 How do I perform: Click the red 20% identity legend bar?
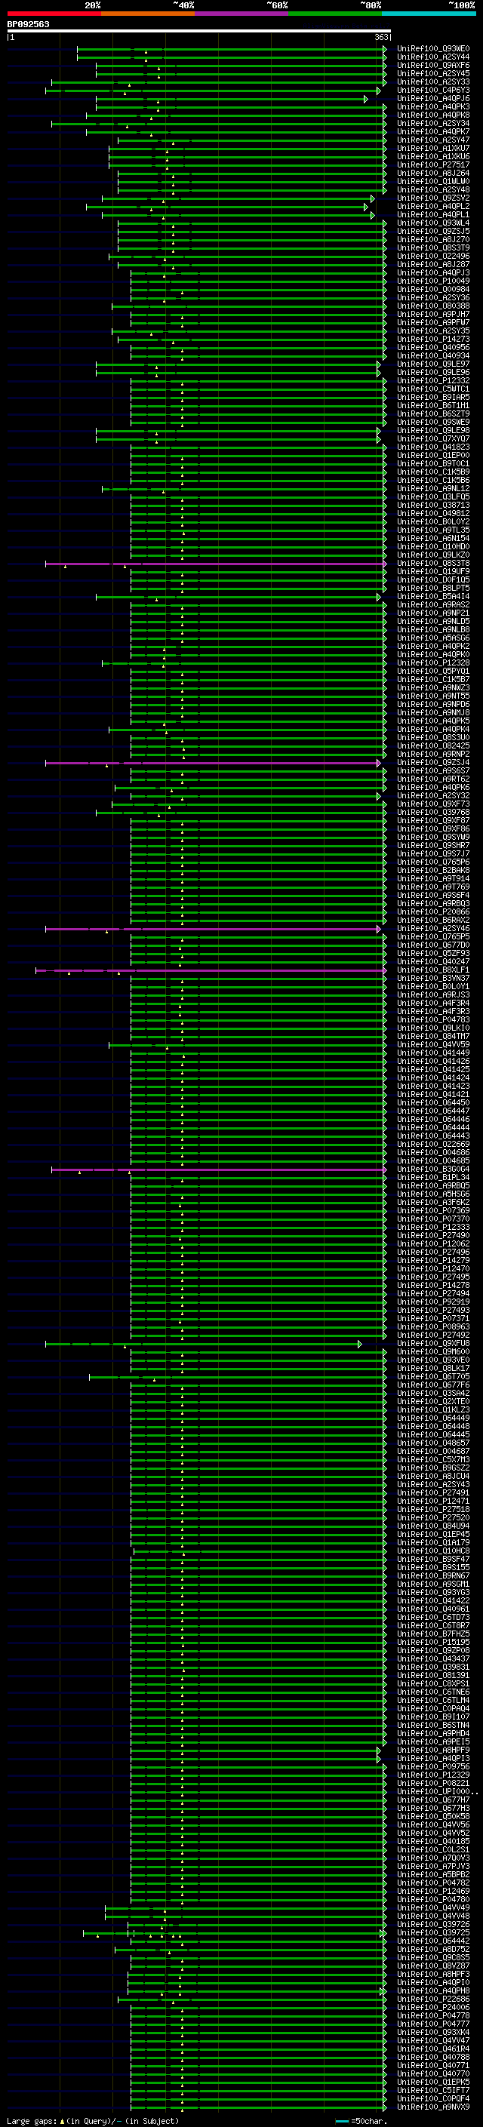(54, 14)
